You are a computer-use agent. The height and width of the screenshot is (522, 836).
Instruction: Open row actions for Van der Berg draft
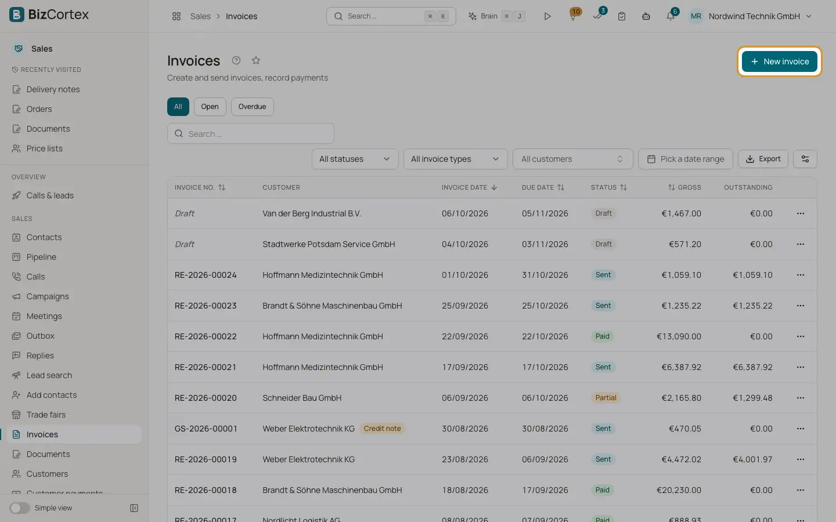[801, 213]
